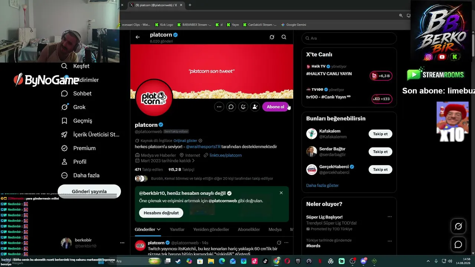Open options dots for Süper Lig Başlıyor trend

coord(390,217)
